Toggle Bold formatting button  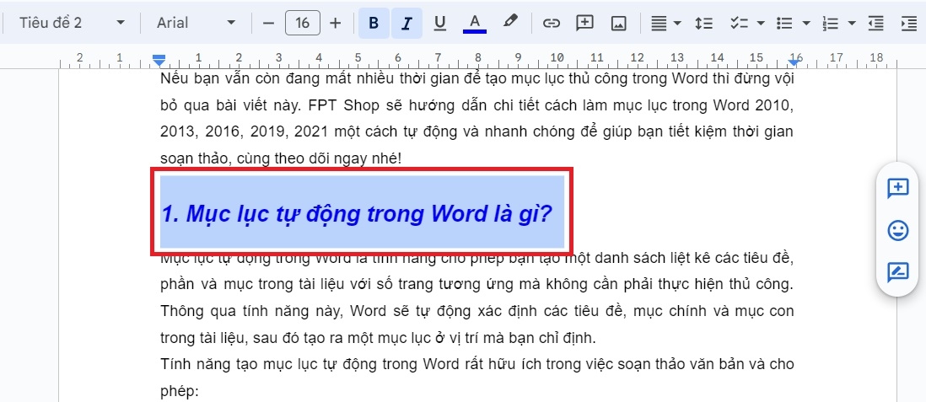374,23
